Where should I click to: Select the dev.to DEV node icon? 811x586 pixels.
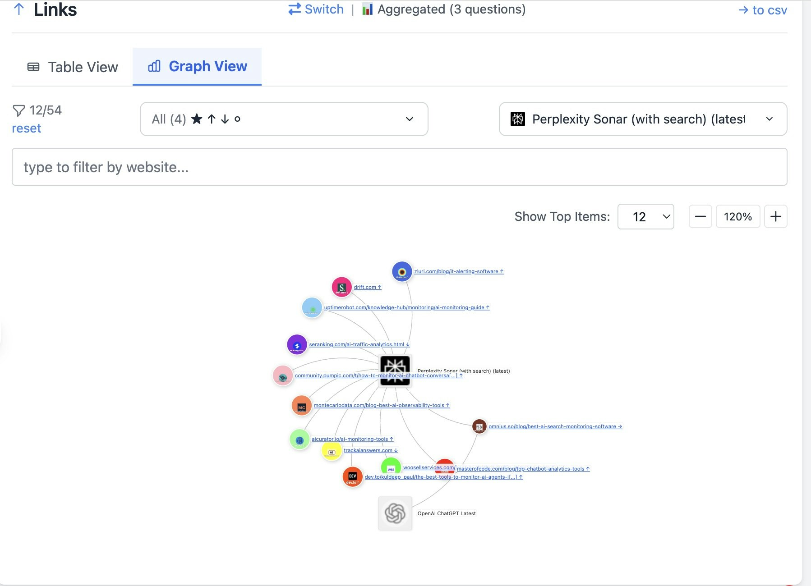[x=352, y=476]
